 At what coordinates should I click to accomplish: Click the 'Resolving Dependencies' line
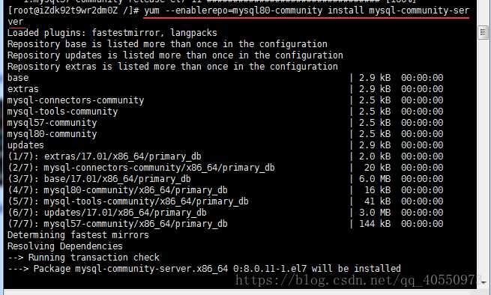coord(64,246)
